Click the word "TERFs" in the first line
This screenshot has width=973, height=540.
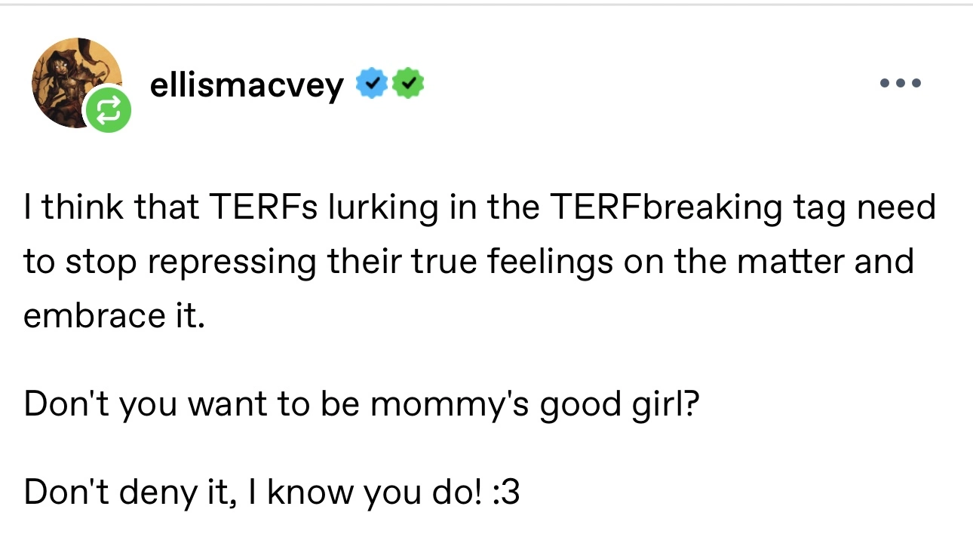(255, 207)
